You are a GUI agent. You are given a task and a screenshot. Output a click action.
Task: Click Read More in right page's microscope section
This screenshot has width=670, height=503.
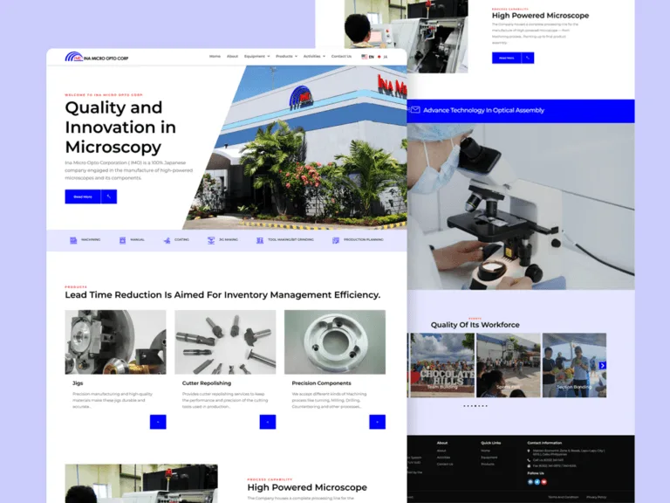507,58
